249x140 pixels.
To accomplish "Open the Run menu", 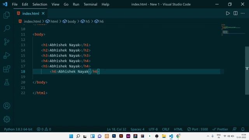I will 76,4.
